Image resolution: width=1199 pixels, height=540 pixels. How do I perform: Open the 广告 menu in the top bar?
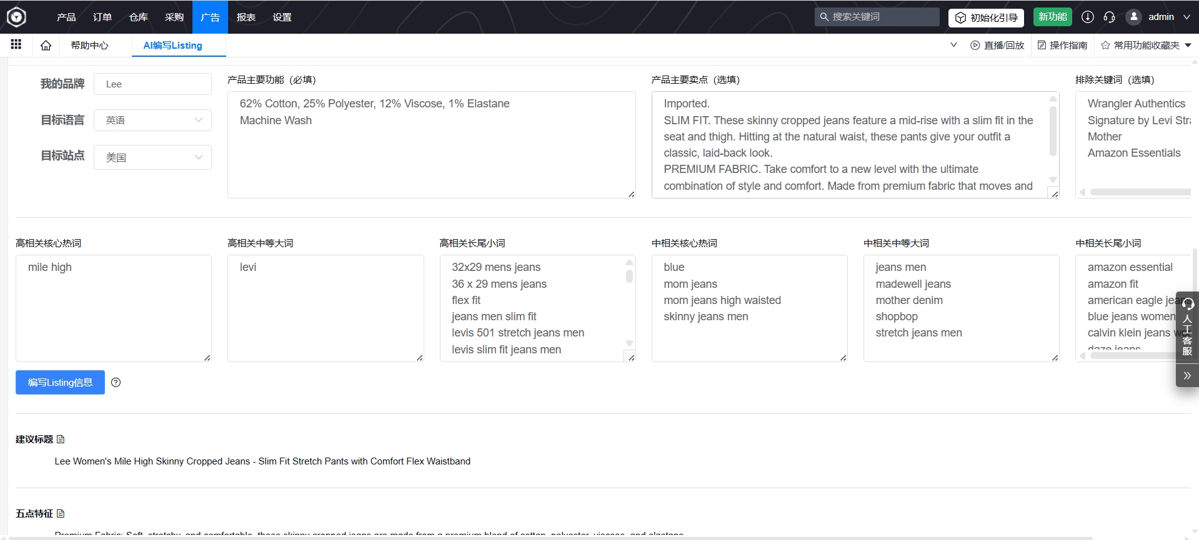point(210,17)
